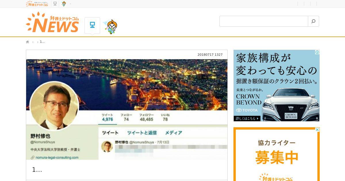Click the フォロー 74 count
The image size is (345, 181).
[126, 117]
